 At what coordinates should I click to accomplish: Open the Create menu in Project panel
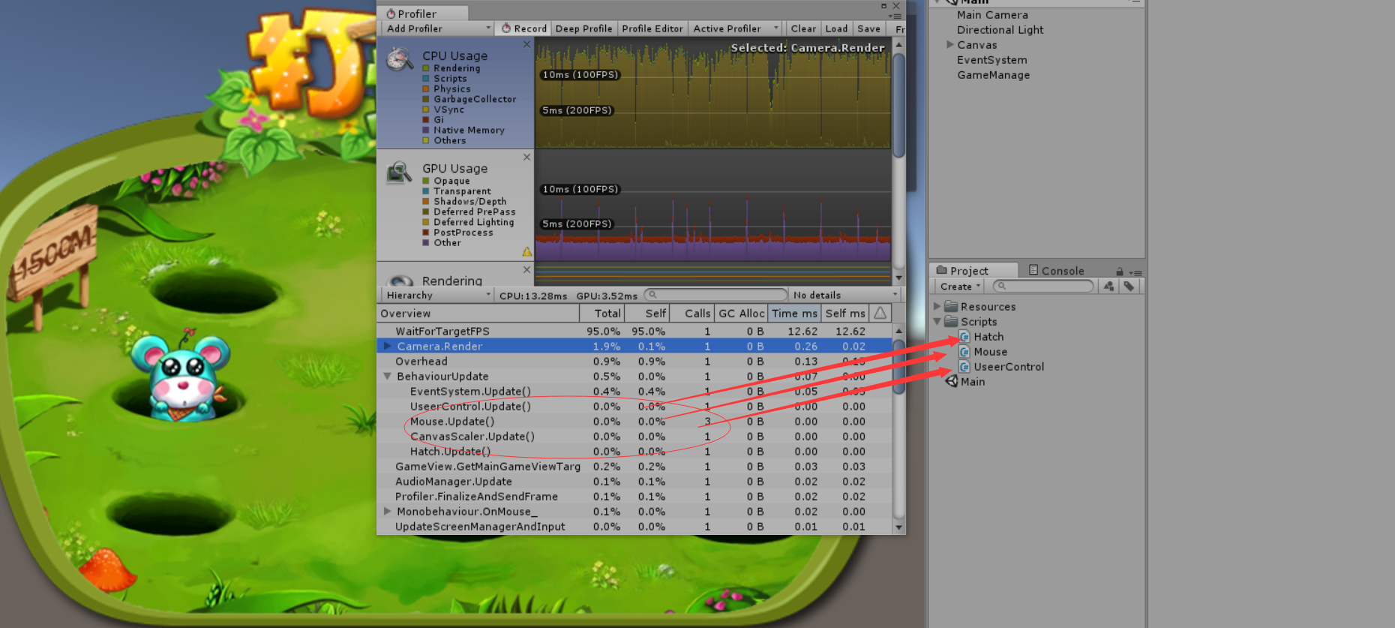[x=960, y=286]
